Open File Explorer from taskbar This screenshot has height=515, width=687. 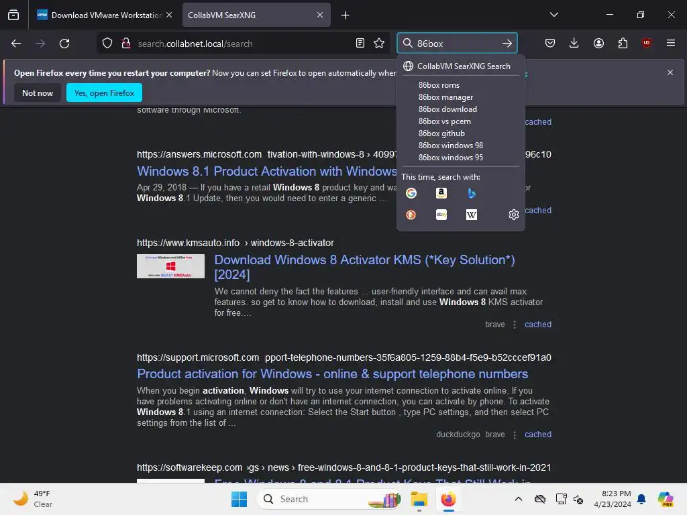tap(419, 499)
